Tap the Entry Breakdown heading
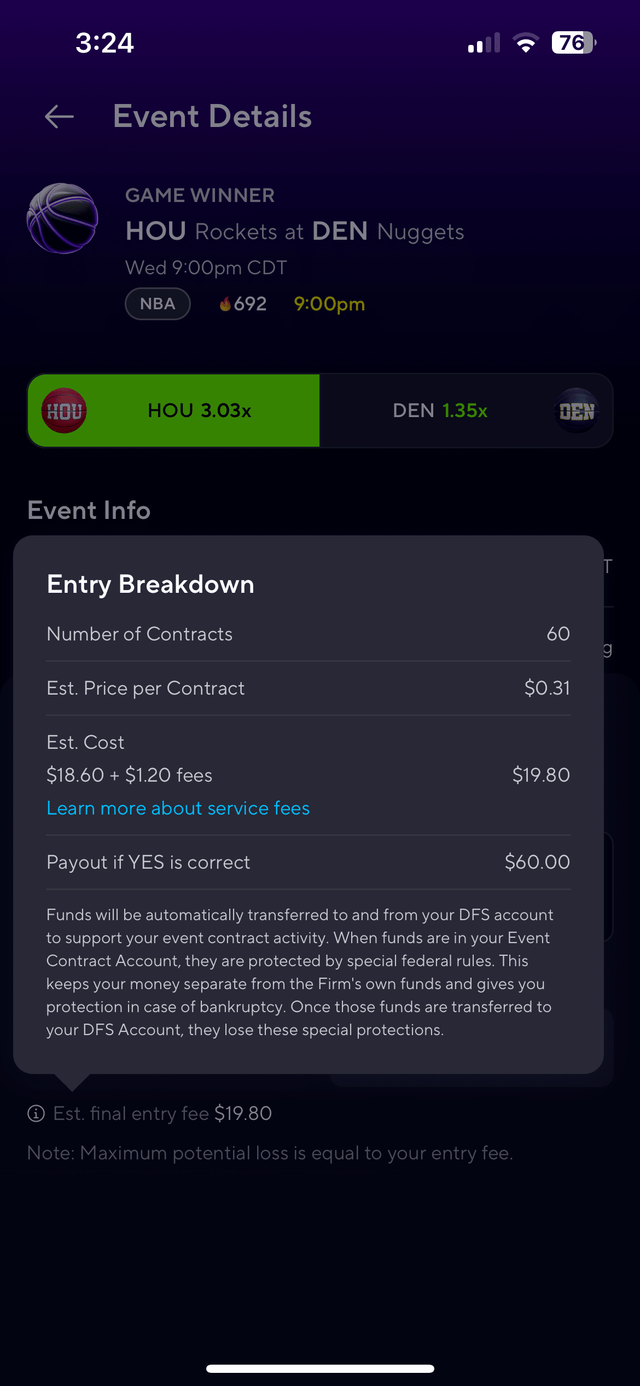 (x=150, y=584)
